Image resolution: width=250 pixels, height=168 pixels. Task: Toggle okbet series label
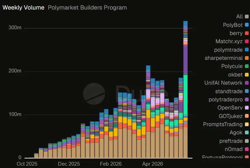coord(235,74)
